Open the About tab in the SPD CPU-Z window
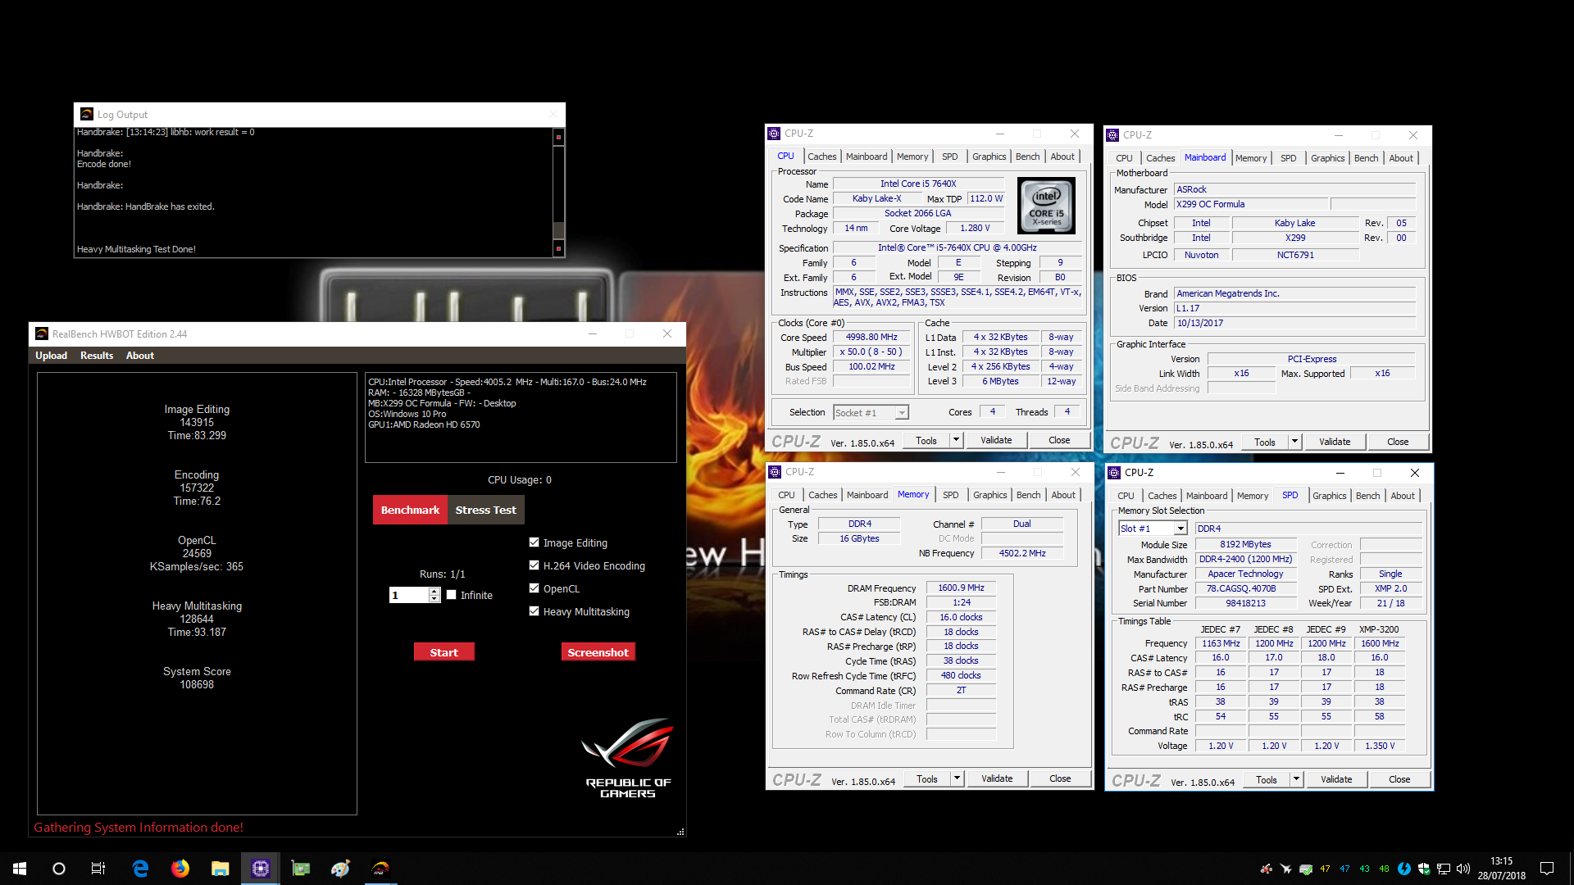The width and height of the screenshot is (1574, 885). click(x=1403, y=496)
